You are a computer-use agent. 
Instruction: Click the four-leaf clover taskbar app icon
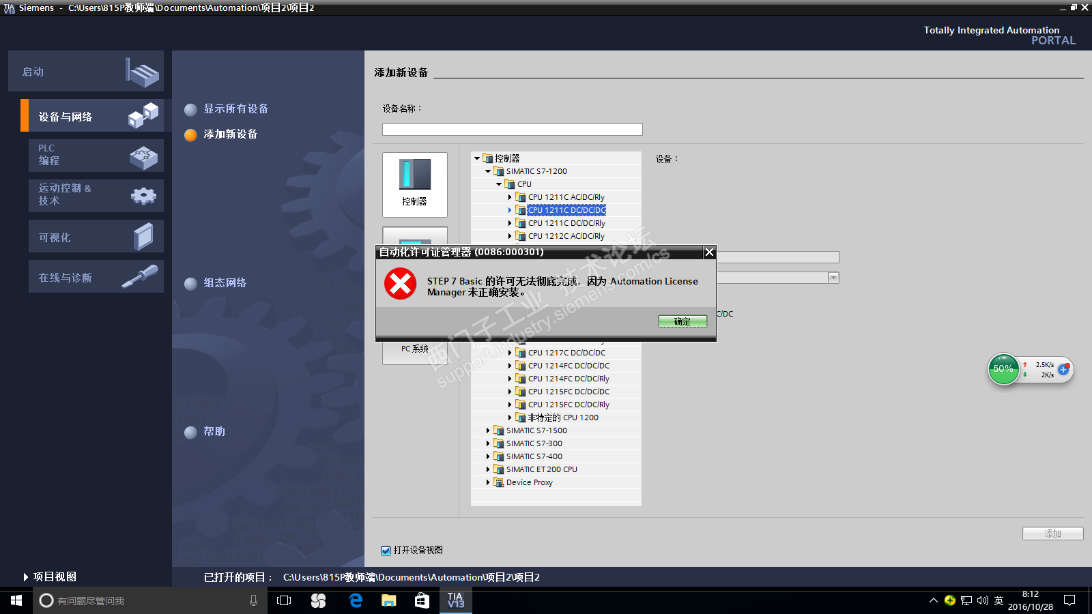click(x=319, y=600)
